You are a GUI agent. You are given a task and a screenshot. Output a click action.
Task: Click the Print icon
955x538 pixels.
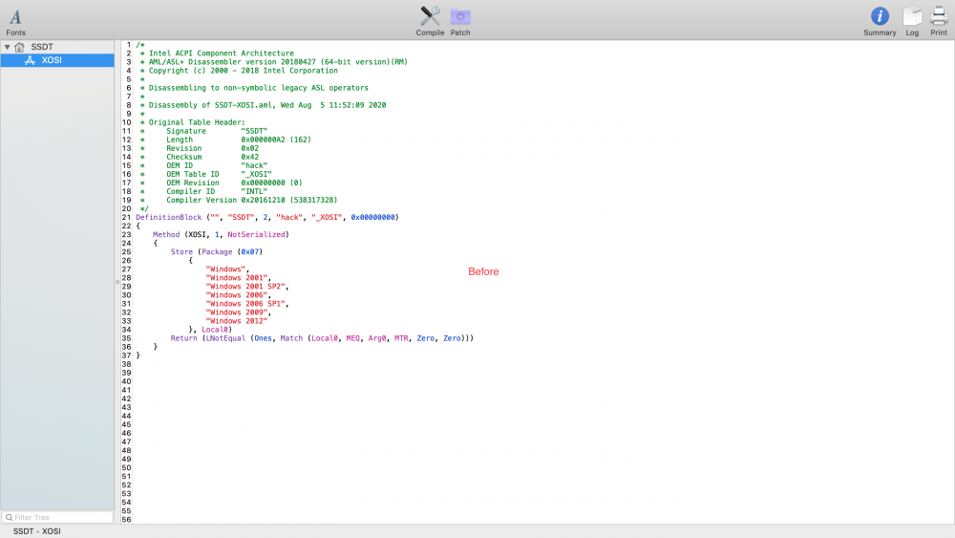(x=939, y=17)
